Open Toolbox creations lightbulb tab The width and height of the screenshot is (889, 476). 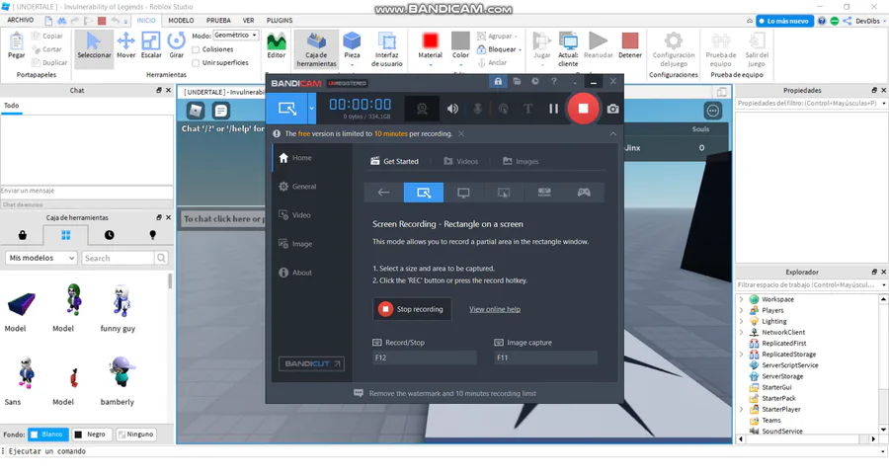click(x=152, y=235)
